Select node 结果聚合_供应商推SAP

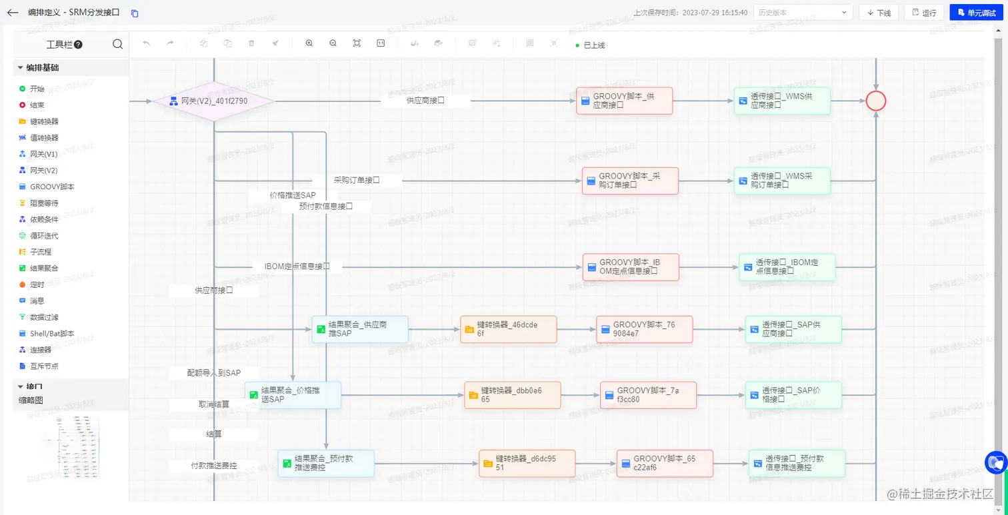[360, 329]
